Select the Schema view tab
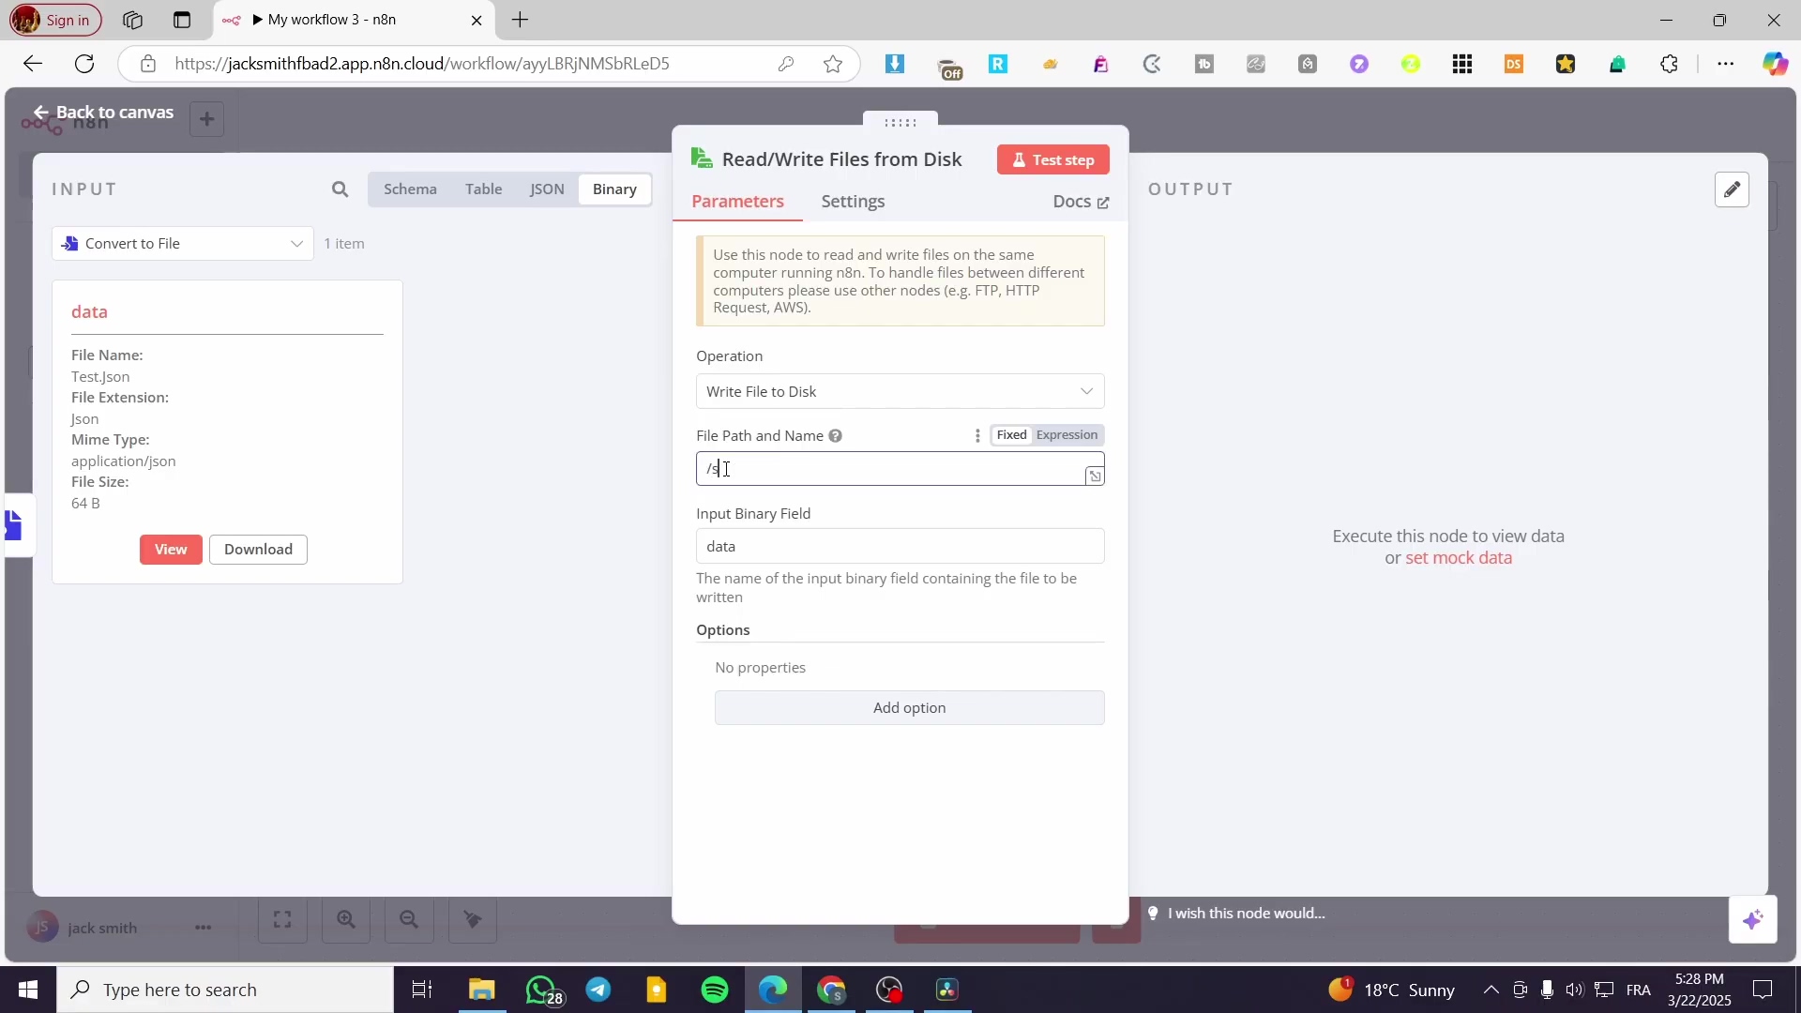Viewport: 1801px width, 1013px height. [x=410, y=189]
